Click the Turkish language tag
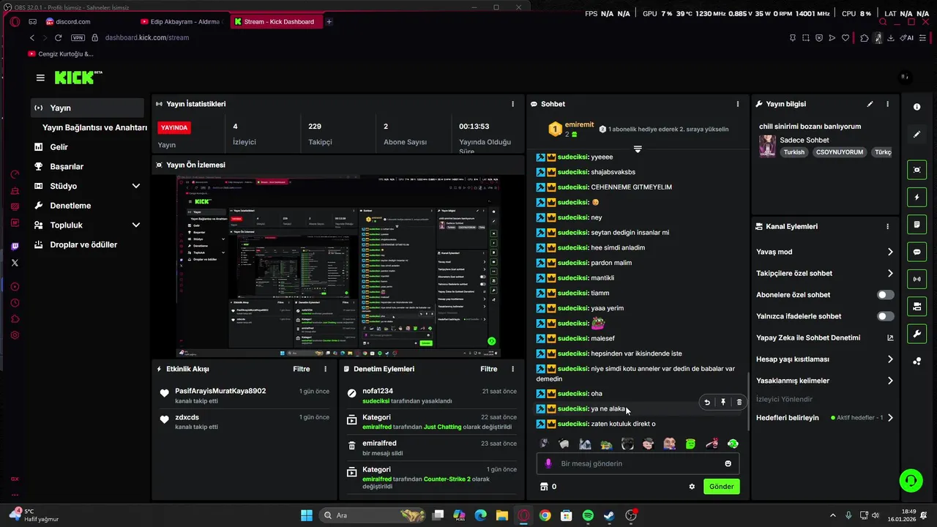The height and width of the screenshot is (527, 937). 794,152
